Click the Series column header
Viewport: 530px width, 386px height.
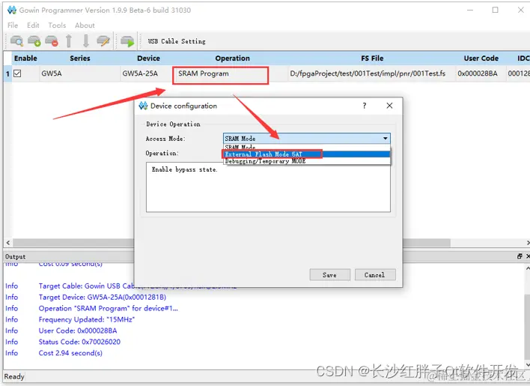[80, 58]
